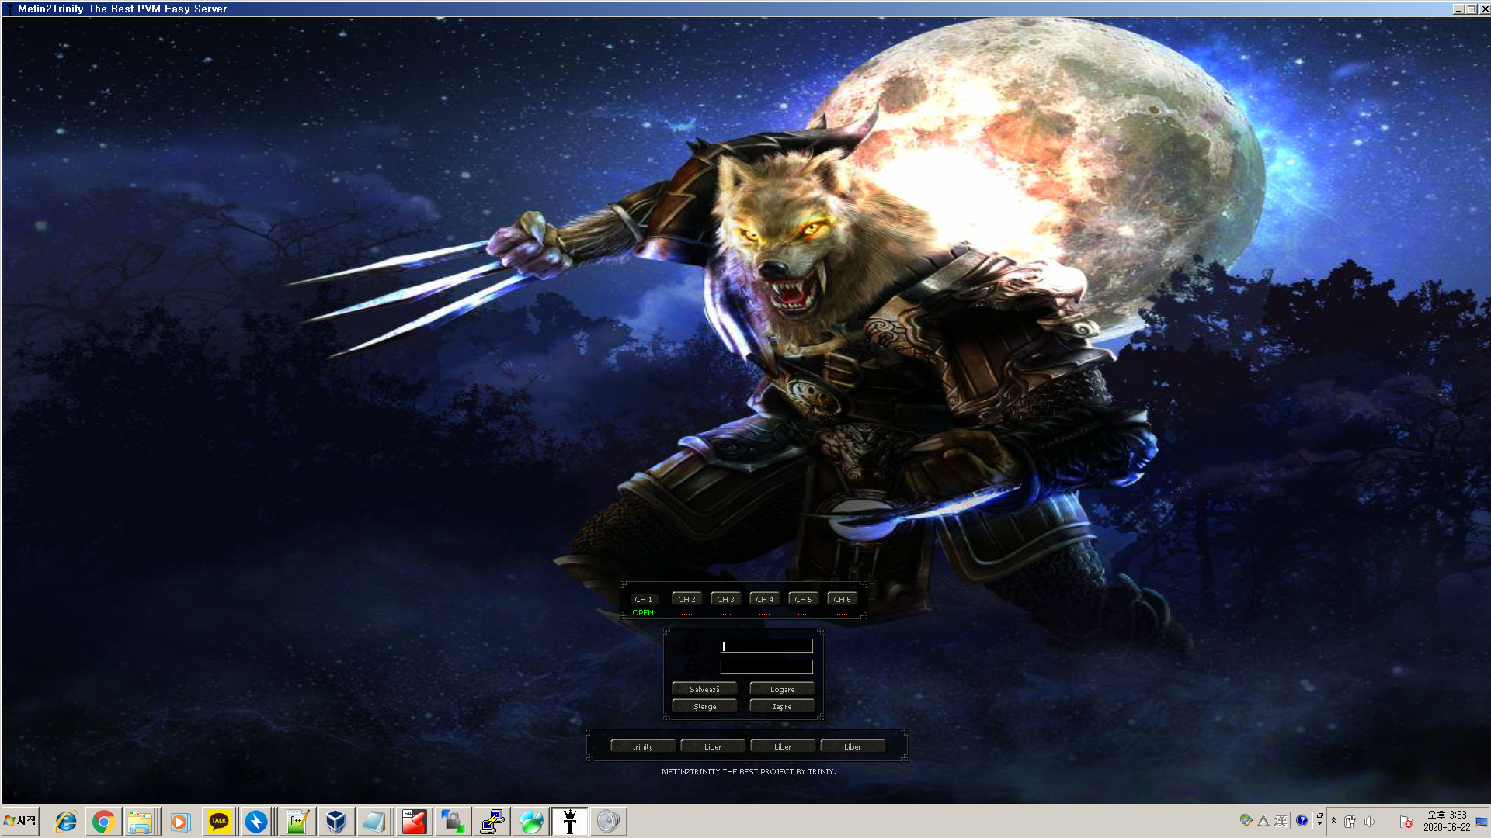Click the language bar restore button

click(1320, 815)
